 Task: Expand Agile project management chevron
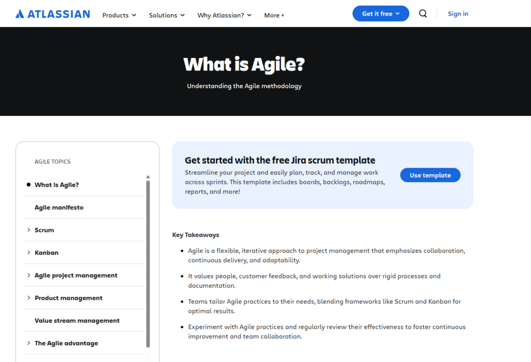[29, 276]
